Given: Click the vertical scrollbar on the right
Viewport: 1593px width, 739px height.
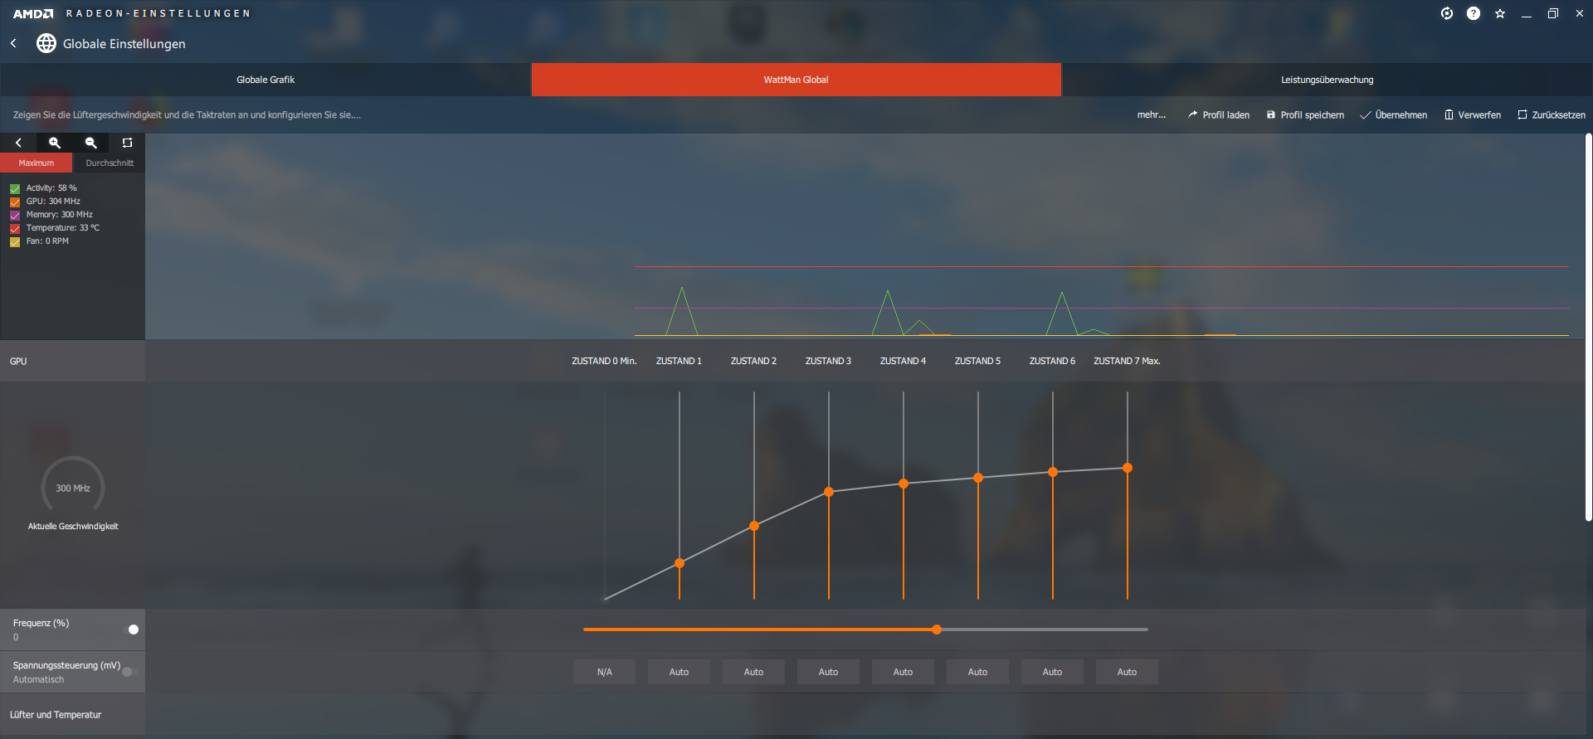Looking at the screenshot, I should pos(1589,328).
